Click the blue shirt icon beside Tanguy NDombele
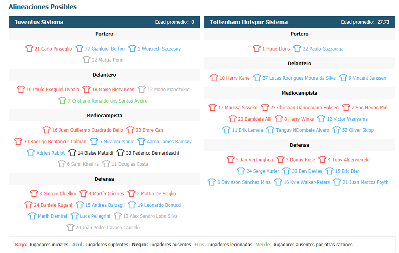The image size is (399, 253). pos(270,130)
